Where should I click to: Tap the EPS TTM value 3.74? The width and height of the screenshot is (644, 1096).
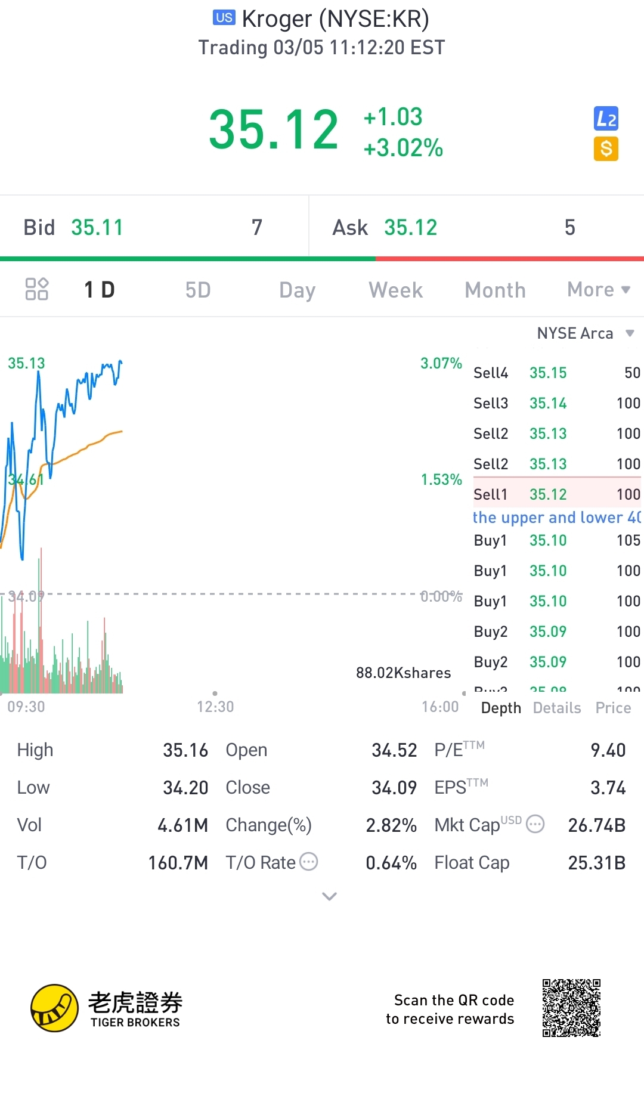point(608,787)
